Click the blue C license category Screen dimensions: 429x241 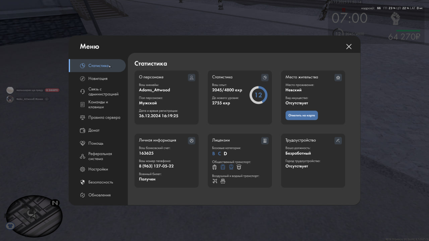[x=220, y=154]
